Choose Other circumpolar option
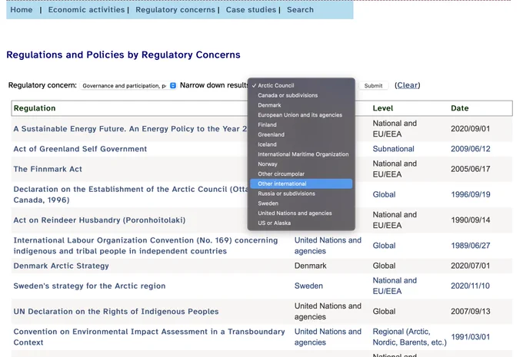The width and height of the screenshot is (523, 357). point(301,174)
